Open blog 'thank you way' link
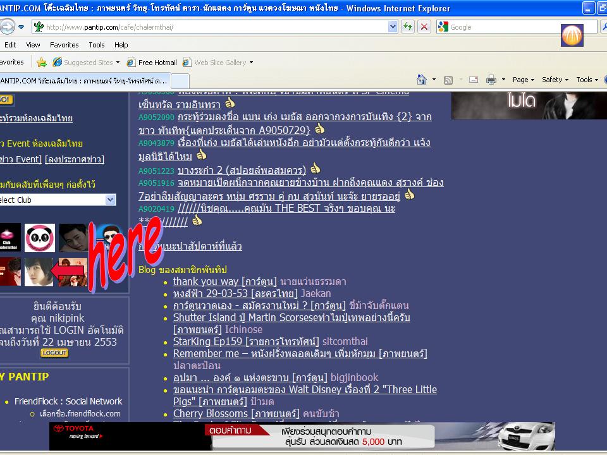The height and width of the screenshot is (455, 607). click(x=225, y=282)
